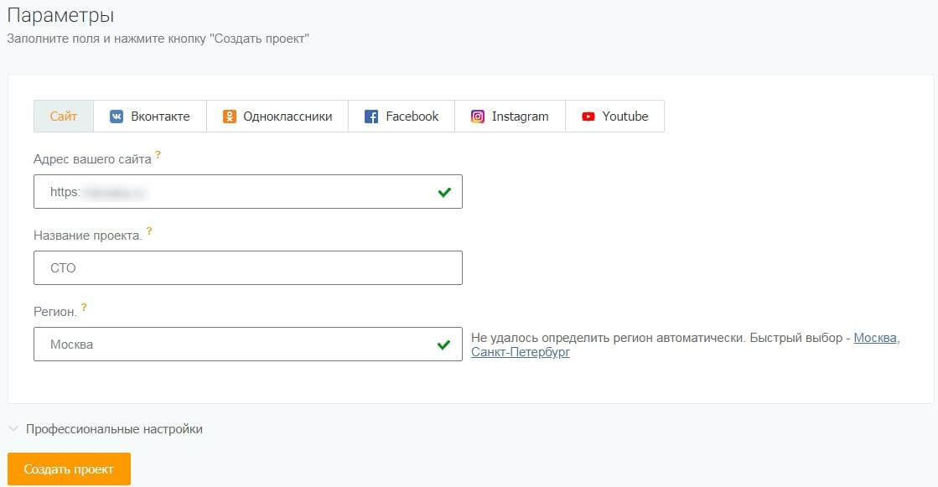
Task: Click the green checkmark in the region field
Action: [445, 345]
